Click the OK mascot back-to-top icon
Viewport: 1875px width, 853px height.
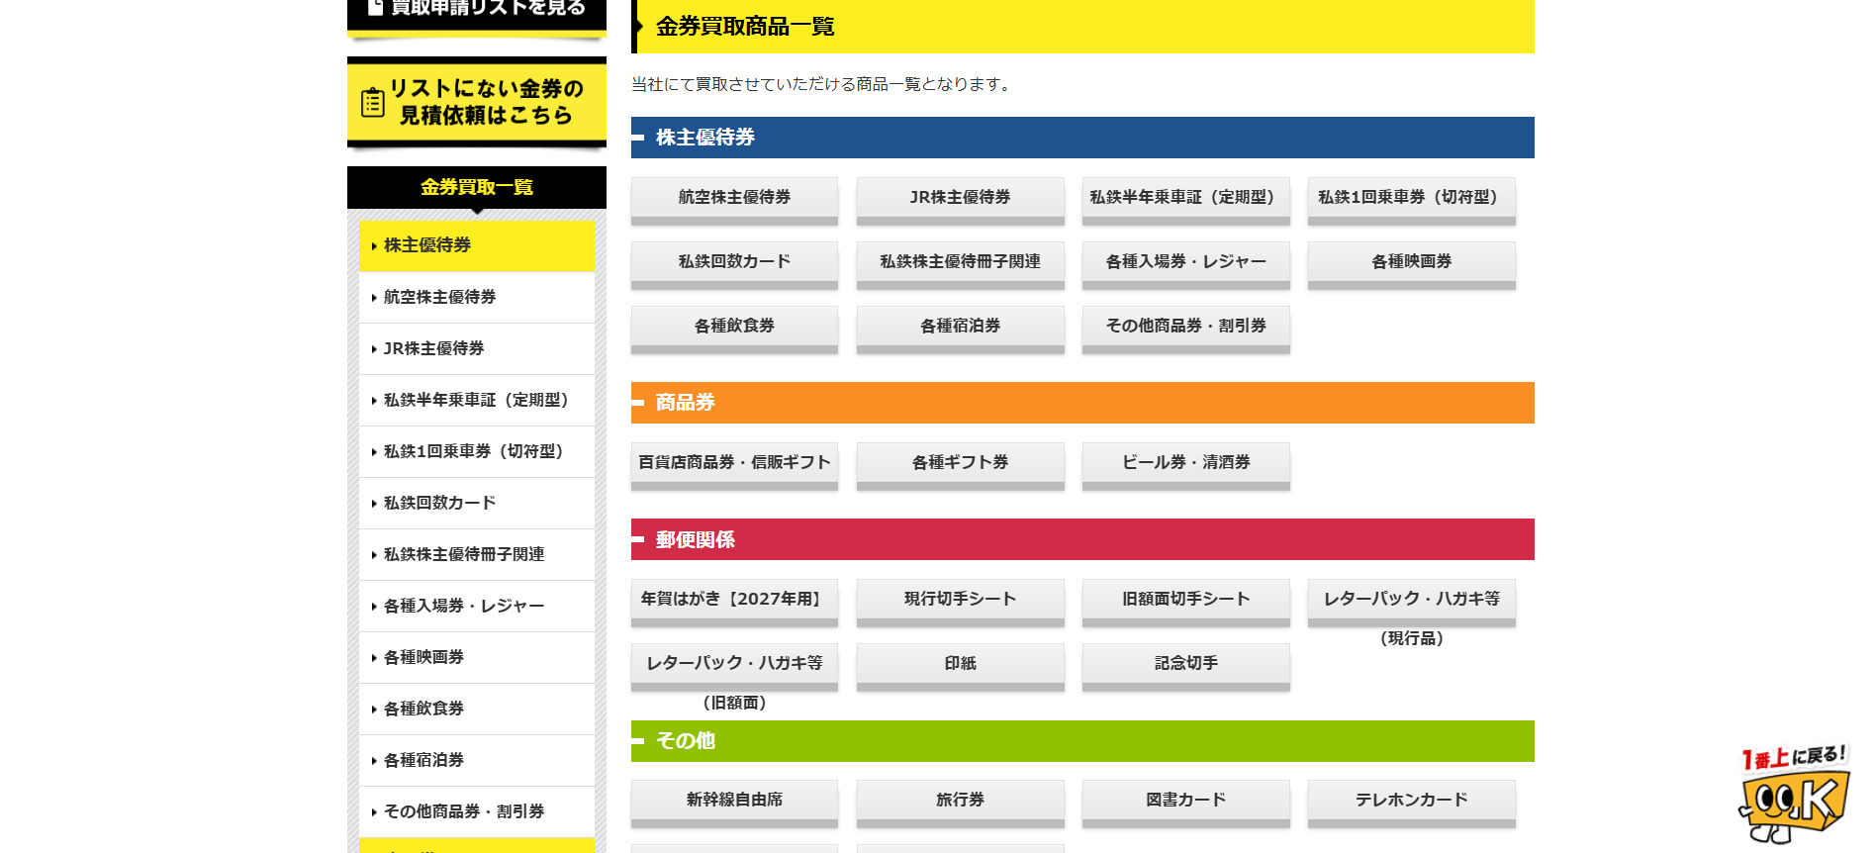[1793, 794]
